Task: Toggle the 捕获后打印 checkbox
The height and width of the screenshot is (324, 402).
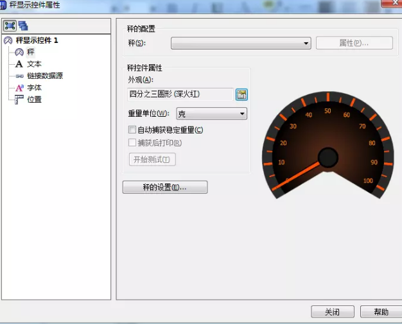Action: click(132, 142)
